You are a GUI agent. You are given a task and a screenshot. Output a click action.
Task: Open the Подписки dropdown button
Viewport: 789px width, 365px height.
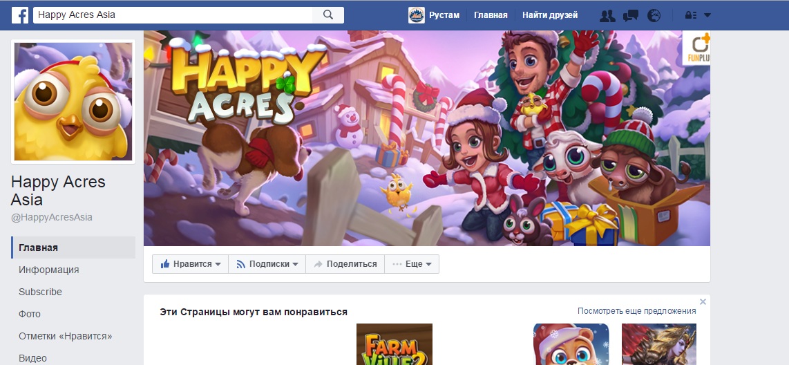coord(267,264)
